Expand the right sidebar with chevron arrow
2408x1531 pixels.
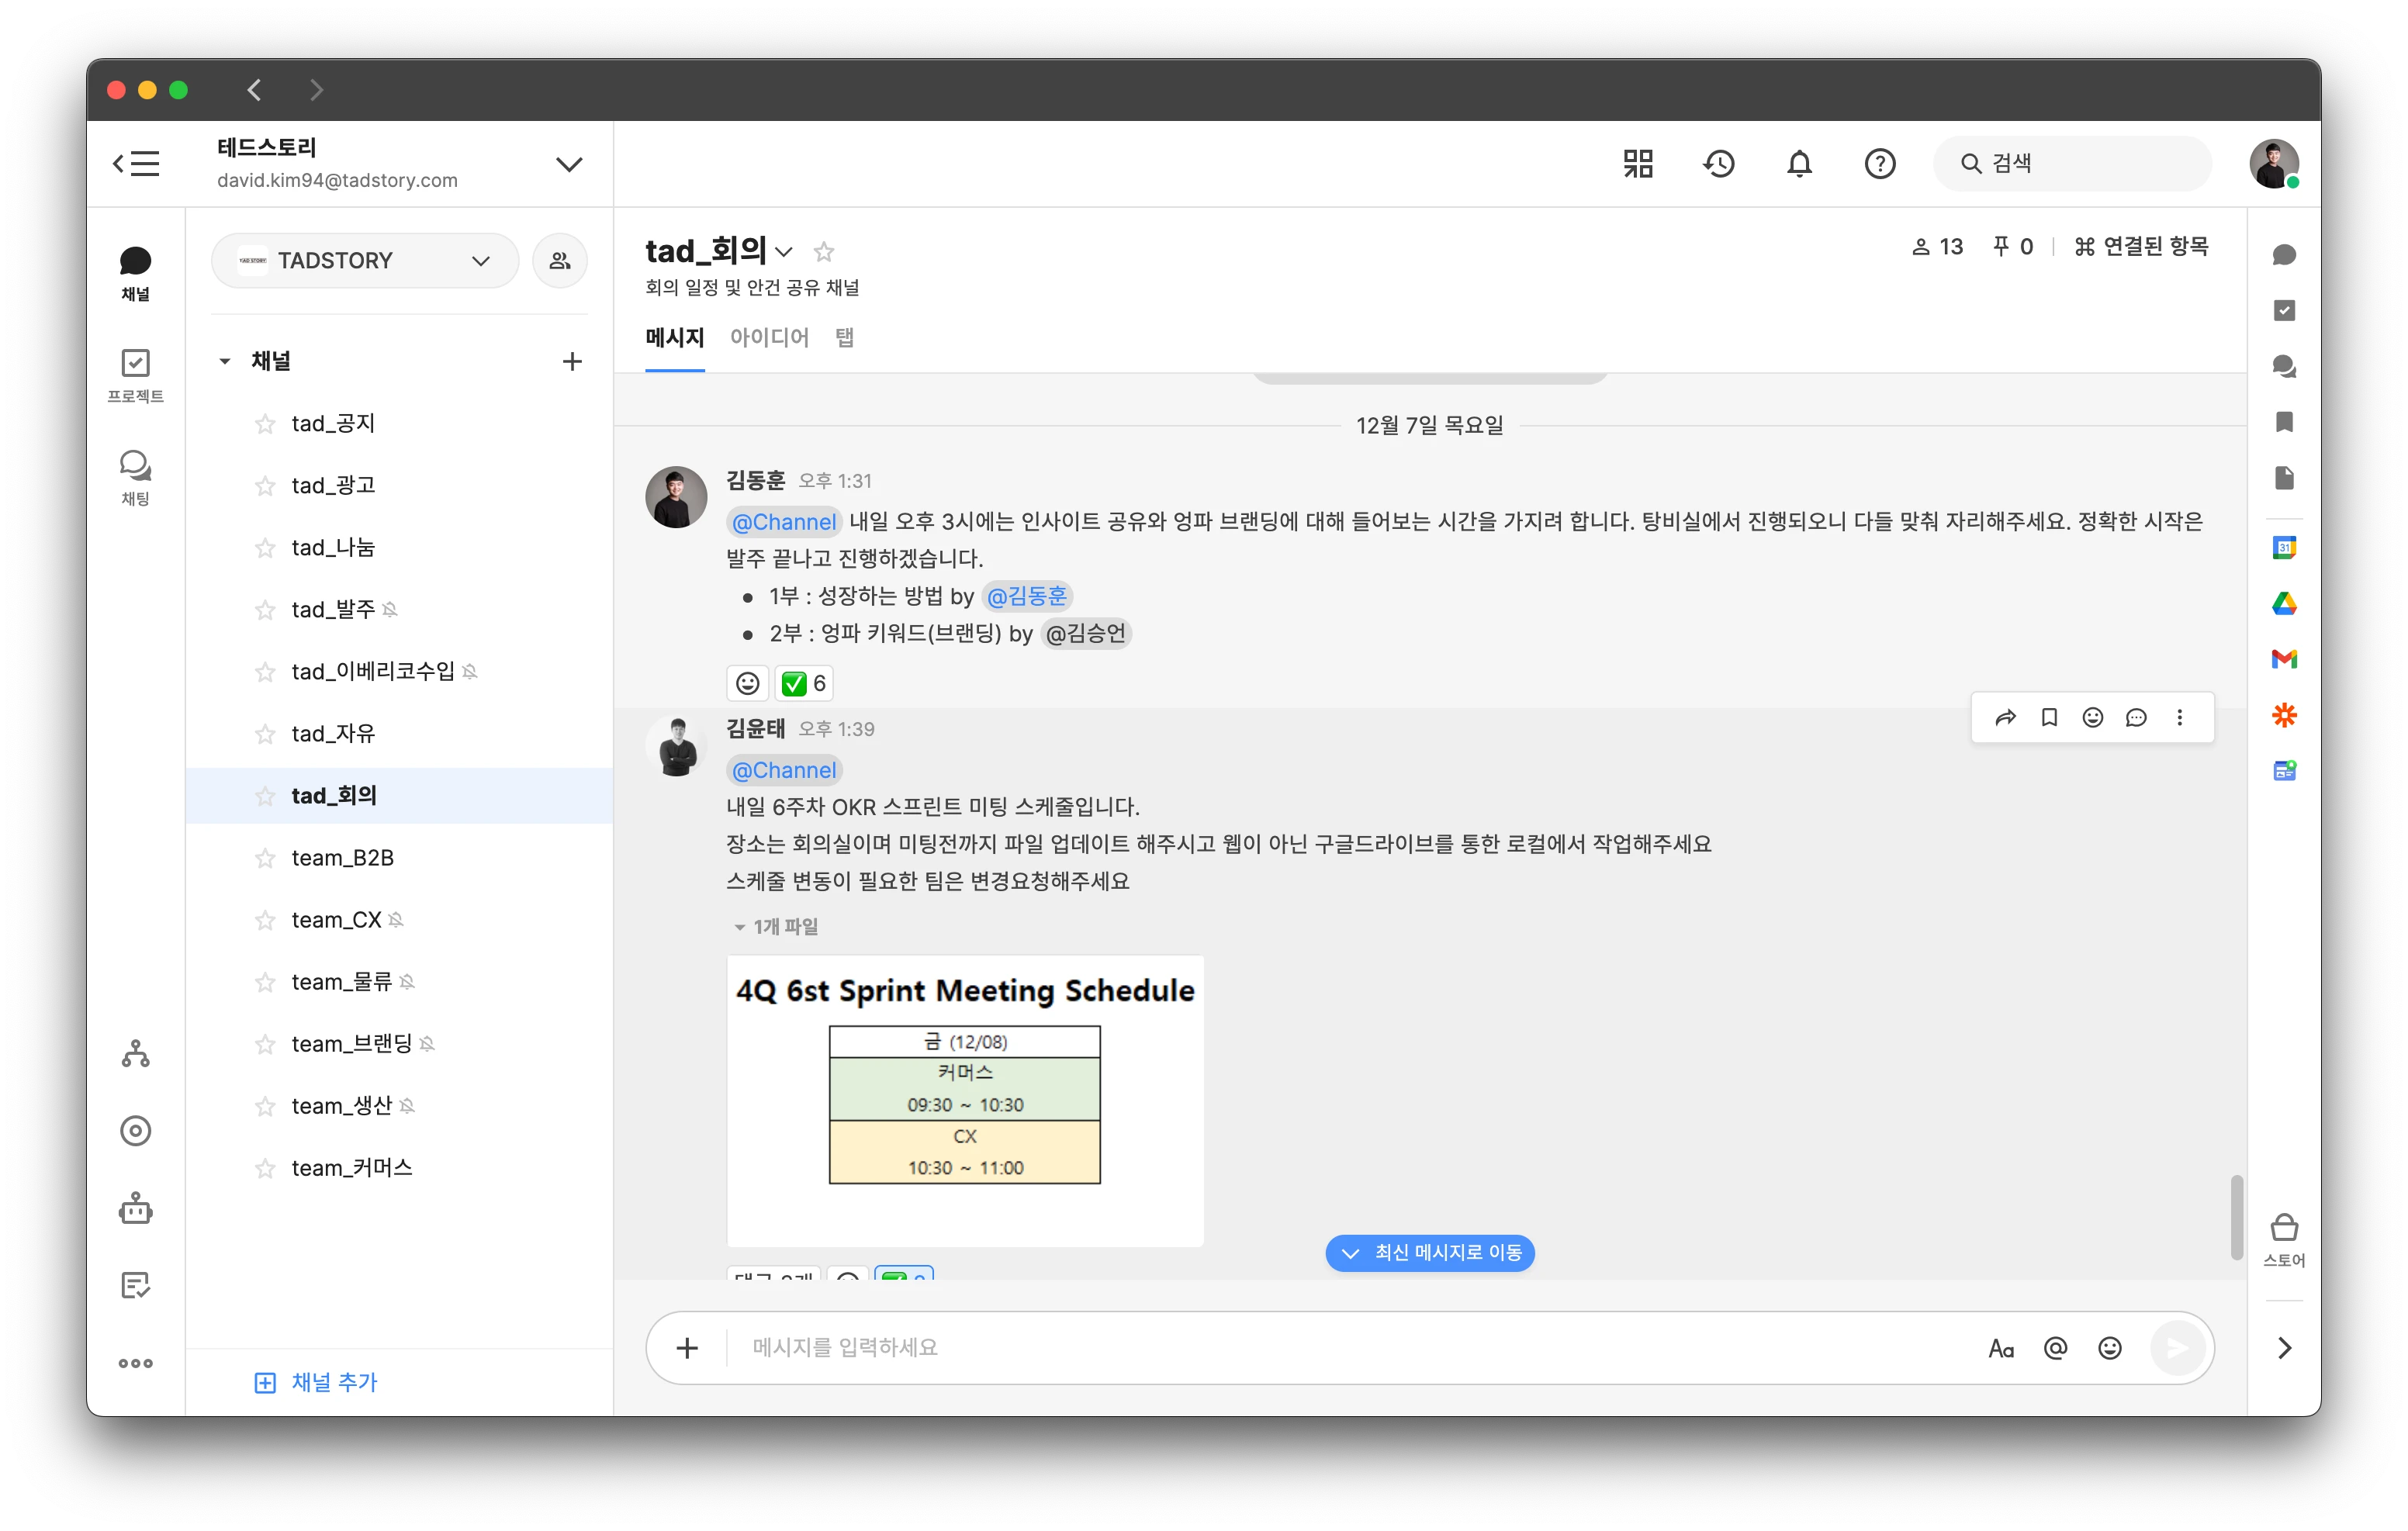click(2284, 1348)
